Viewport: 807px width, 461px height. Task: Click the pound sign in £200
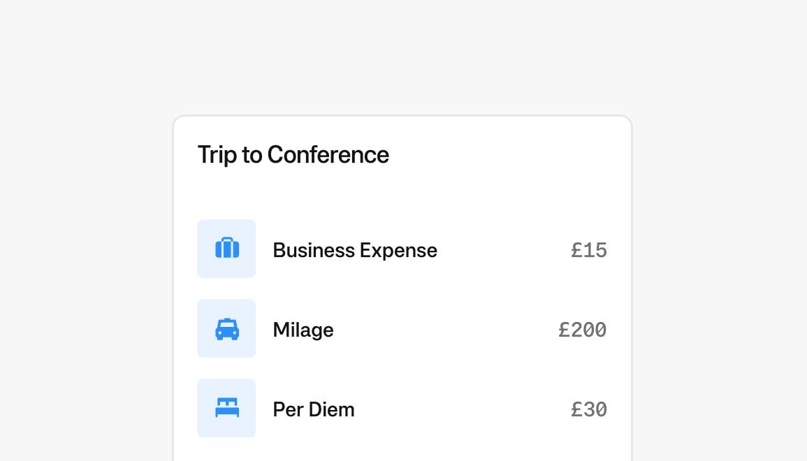pyautogui.click(x=565, y=330)
